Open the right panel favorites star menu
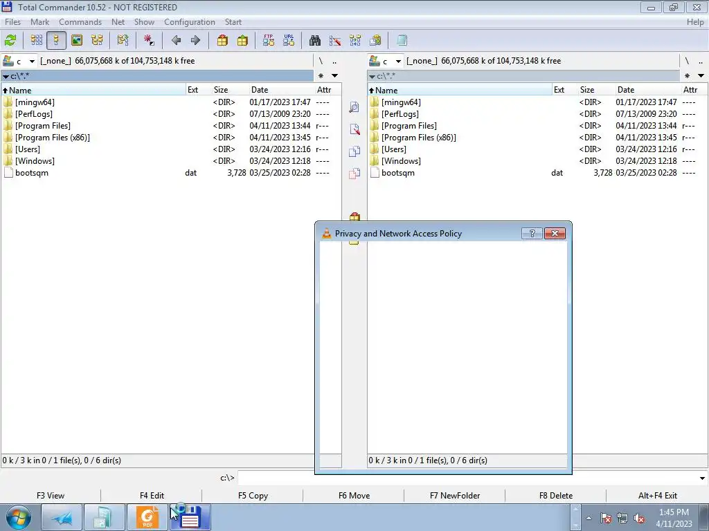The image size is (709, 531). coord(687,76)
